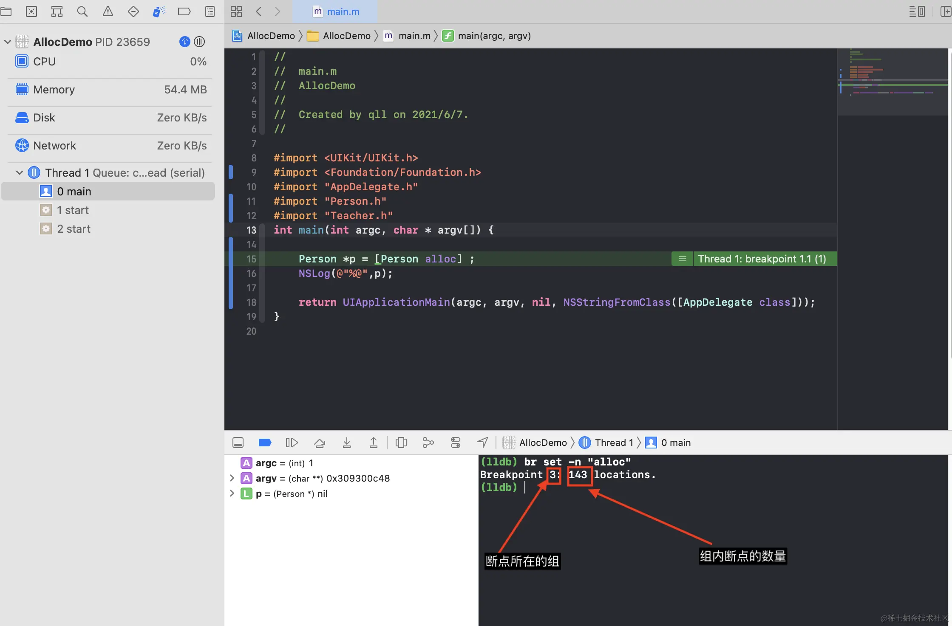Click 0 main in the debug bar

[x=668, y=443]
